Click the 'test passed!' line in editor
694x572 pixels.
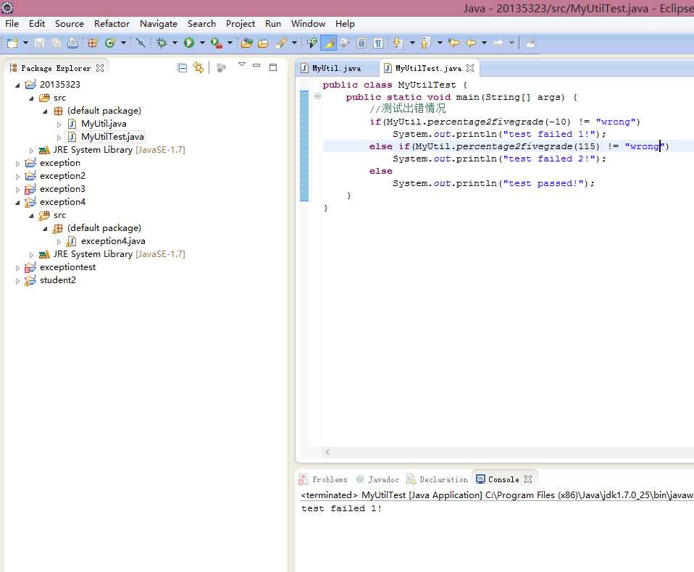pos(493,183)
